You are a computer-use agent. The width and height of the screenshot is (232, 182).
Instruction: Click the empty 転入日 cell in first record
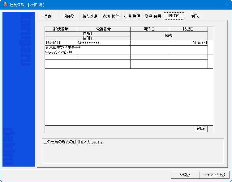click(x=150, y=43)
